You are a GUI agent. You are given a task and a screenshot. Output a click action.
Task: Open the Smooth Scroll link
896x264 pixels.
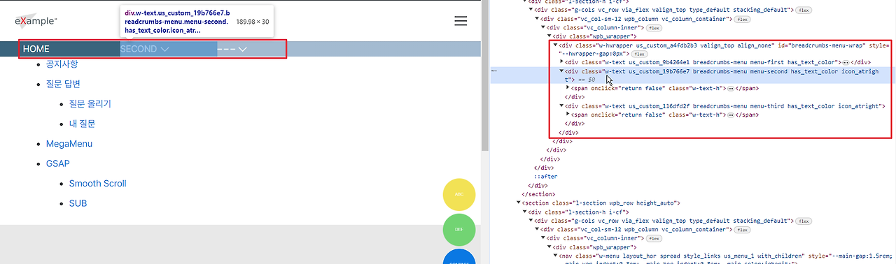[x=97, y=184]
